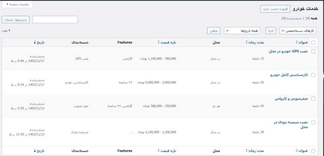Click the صفر شویی category link
The image size is (324, 156).
81,106
